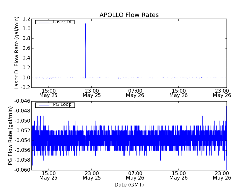Click the blue line sample in PG Loop legend
This screenshot has height=189, width=252.
[x=43, y=105]
